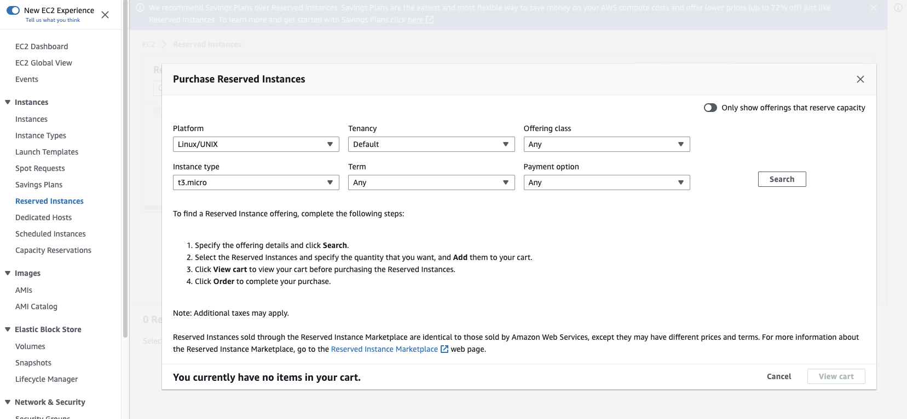Open Savings Plans in the sidebar
The image size is (907, 419).
point(39,185)
